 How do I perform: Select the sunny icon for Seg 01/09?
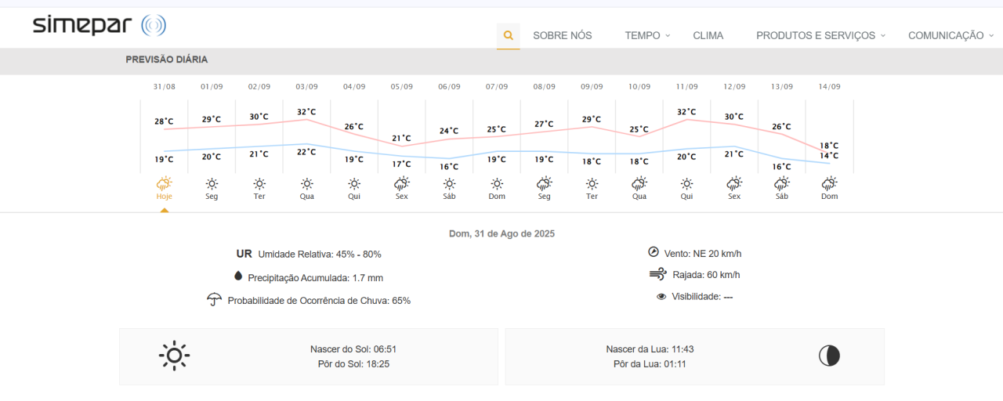(x=212, y=184)
